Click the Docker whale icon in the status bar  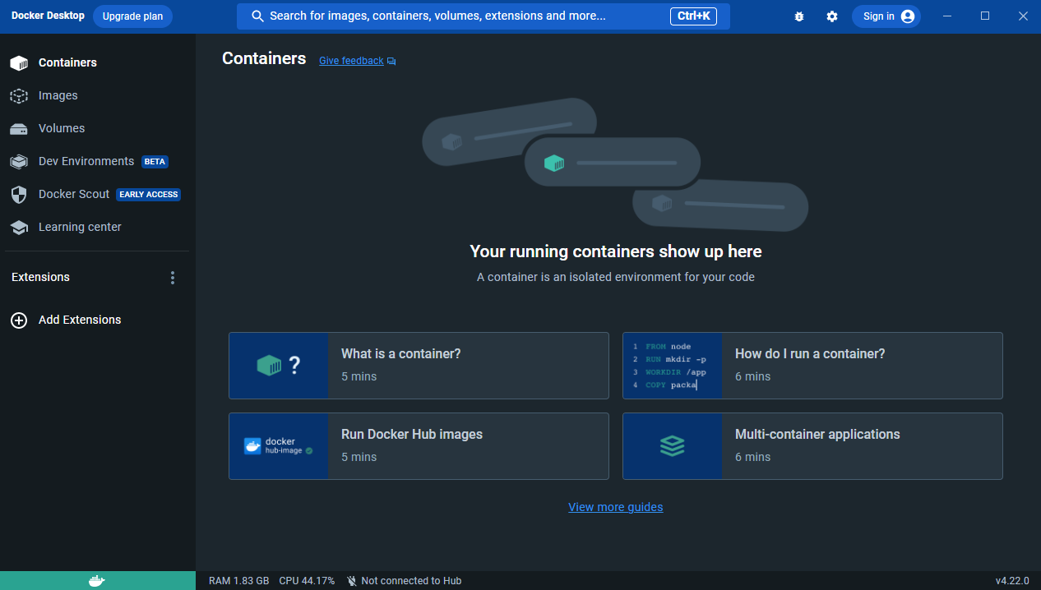point(97,580)
